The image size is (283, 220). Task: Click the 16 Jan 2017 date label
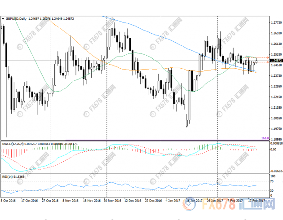click(193, 201)
